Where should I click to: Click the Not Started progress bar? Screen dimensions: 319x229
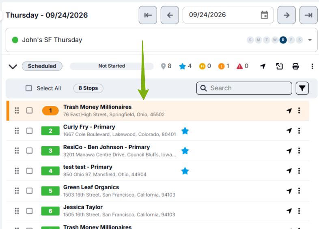click(x=112, y=66)
